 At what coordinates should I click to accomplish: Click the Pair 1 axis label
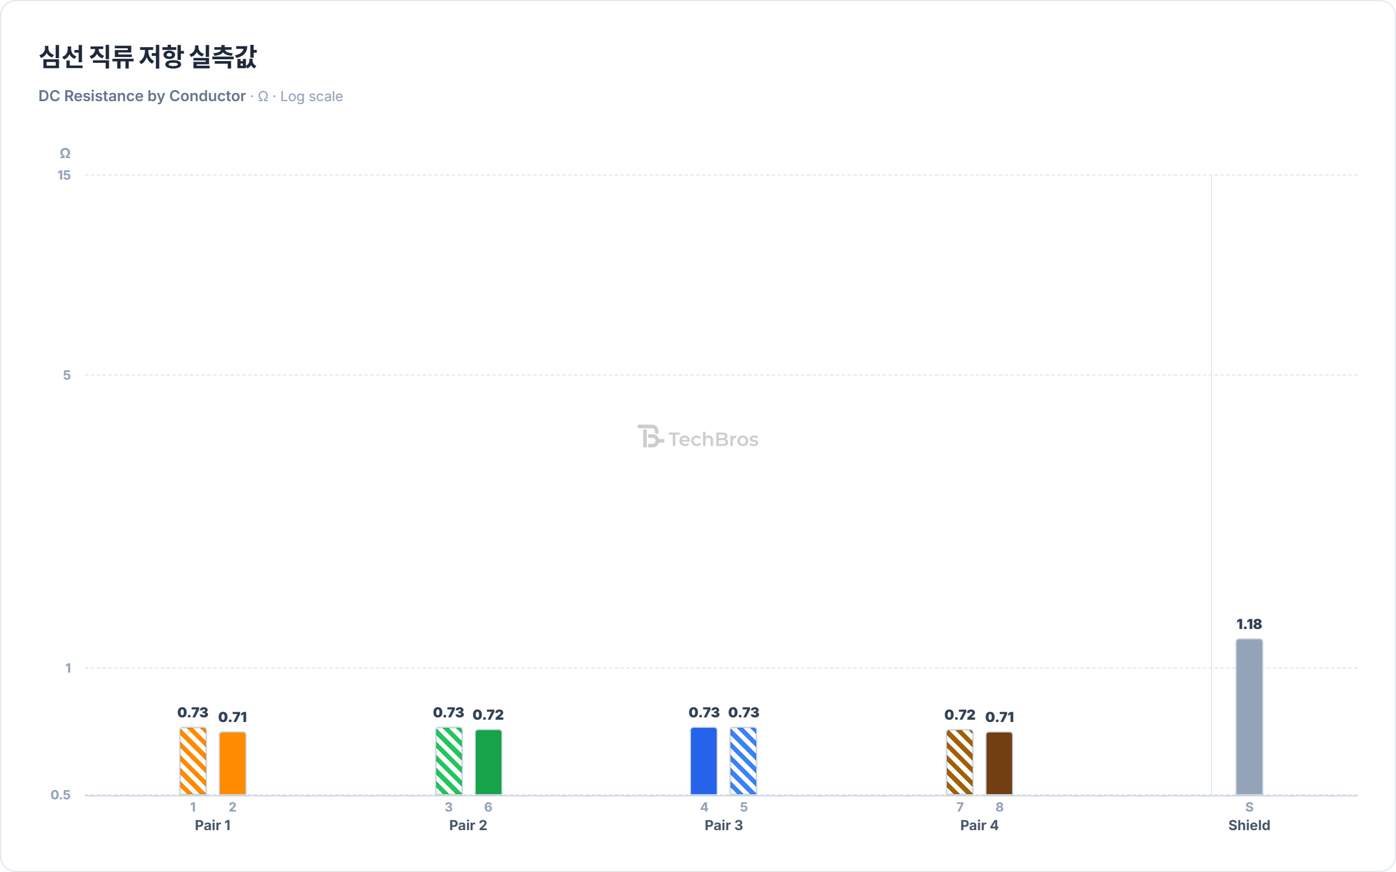[x=213, y=825]
